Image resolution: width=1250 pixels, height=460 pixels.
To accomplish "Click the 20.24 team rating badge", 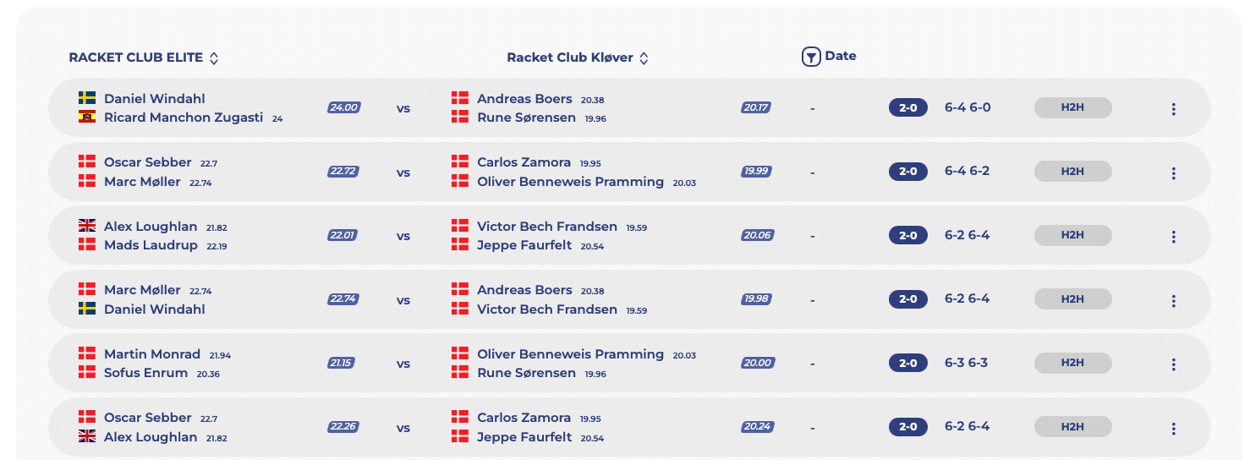I will tap(758, 426).
